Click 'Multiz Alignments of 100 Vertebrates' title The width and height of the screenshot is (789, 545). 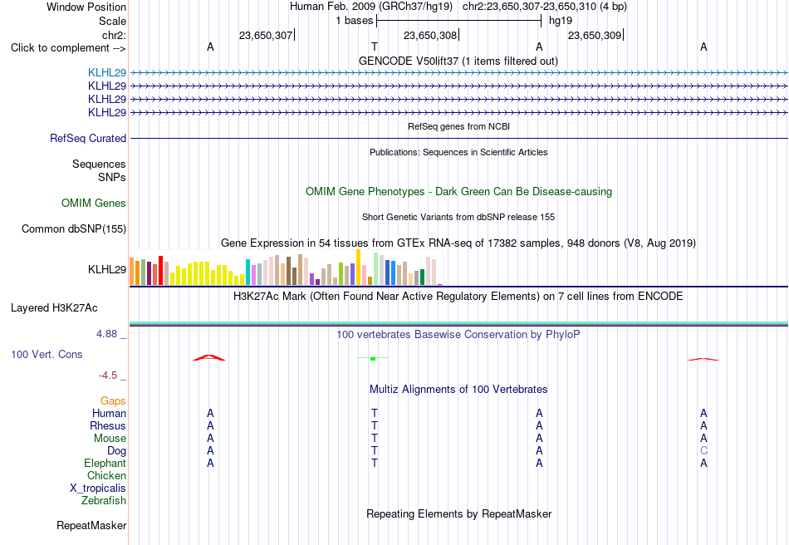click(458, 390)
